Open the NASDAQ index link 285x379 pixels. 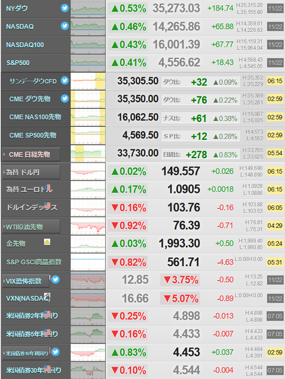pyautogui.click(x=20, y=26)
